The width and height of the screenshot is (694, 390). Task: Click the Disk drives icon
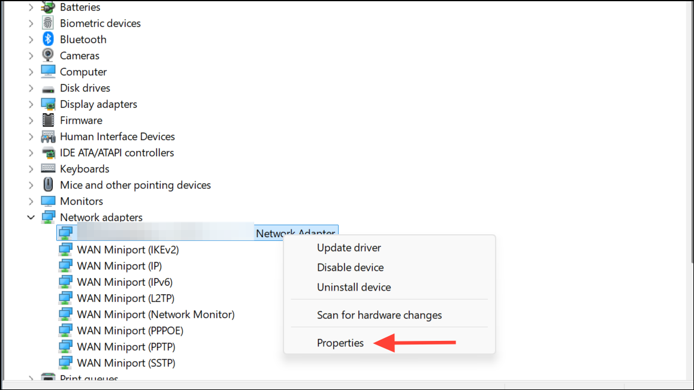pos(48,89)
